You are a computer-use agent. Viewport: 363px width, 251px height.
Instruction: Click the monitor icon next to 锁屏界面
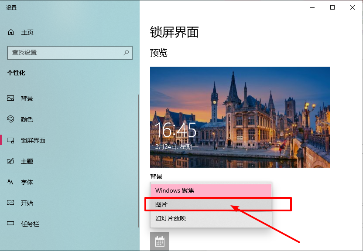pyautogui.click(x=11, y=140)
